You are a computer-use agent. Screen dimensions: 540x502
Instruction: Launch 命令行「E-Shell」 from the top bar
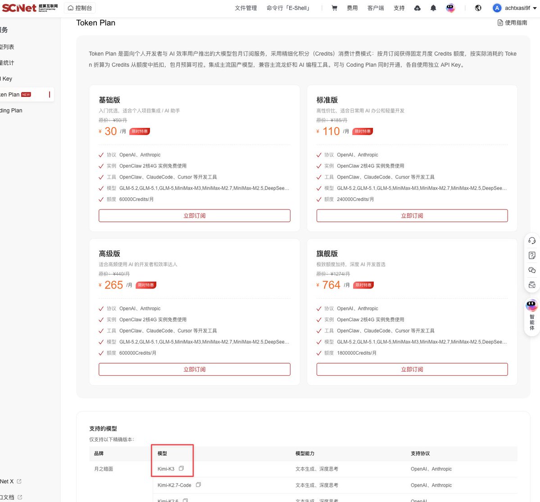(x=288, y=8)
